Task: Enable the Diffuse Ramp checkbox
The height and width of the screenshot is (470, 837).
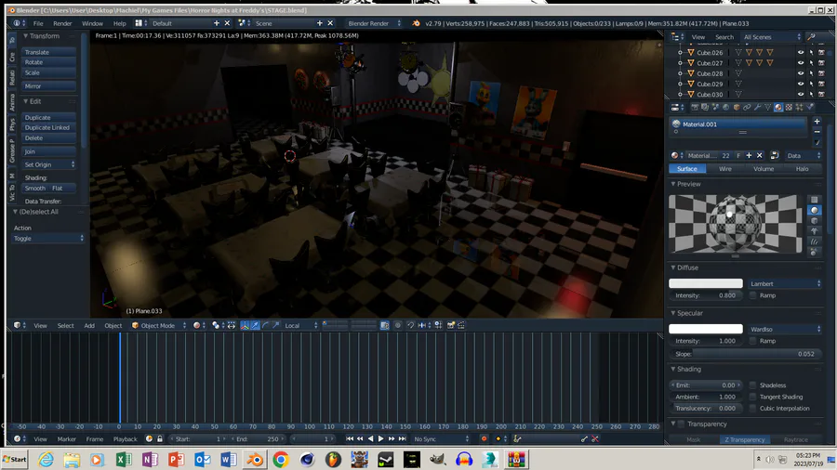Action: coord(752,295)
